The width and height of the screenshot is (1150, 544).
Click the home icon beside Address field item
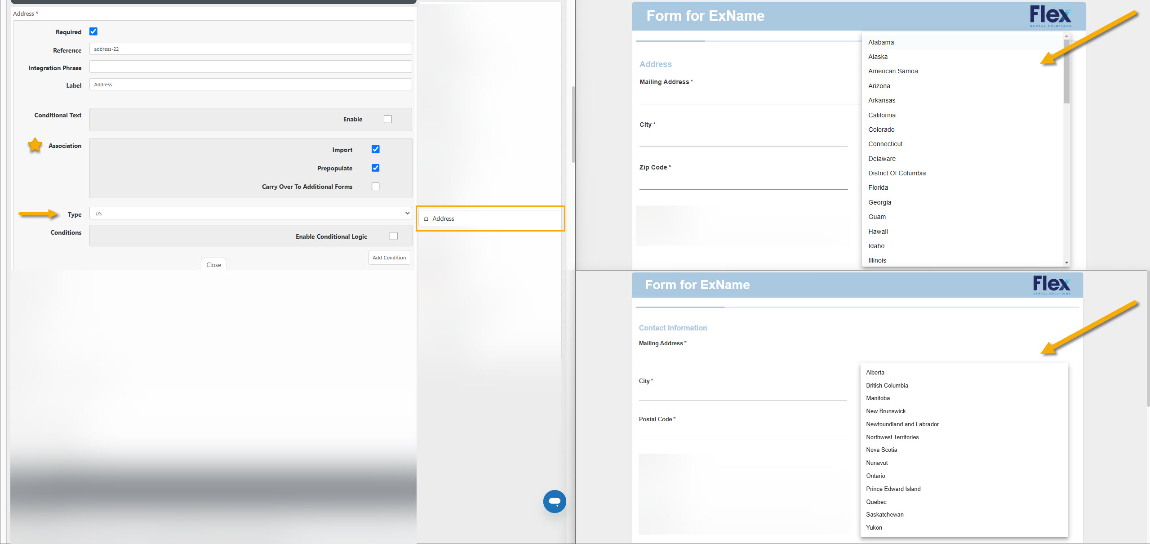click(x=426, y=219)
